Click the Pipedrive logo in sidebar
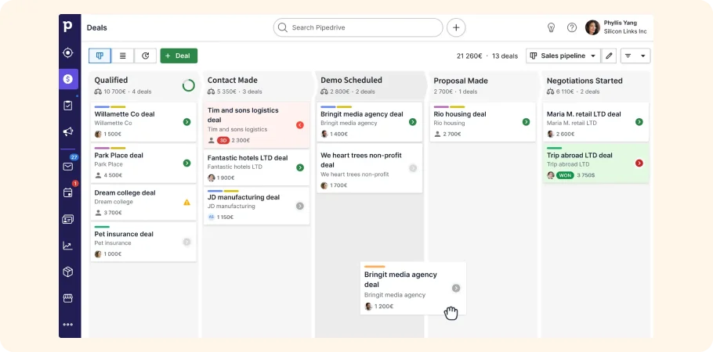 [67, 27]
